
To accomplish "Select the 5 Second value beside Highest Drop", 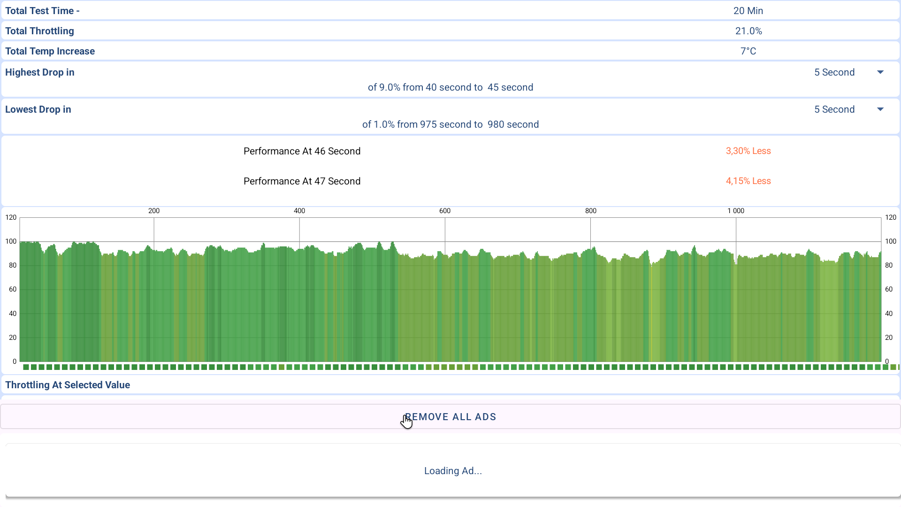I will tap(834, 72).
